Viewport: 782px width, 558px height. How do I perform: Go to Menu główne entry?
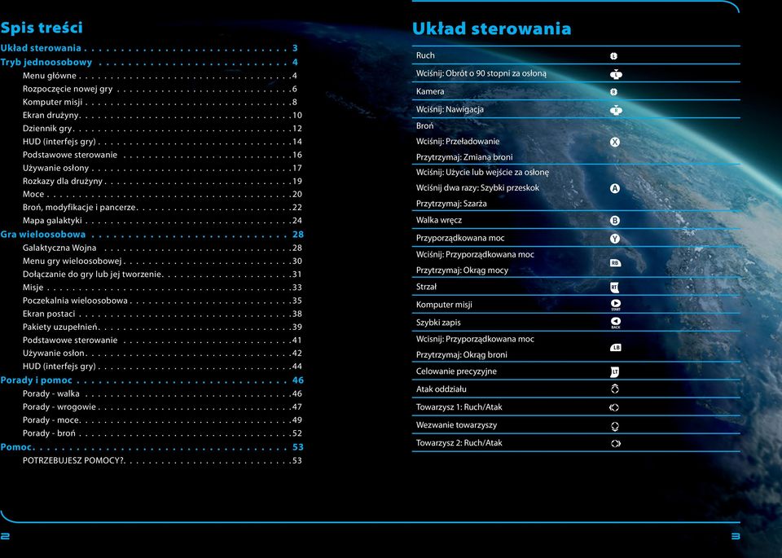click(160, 76)
